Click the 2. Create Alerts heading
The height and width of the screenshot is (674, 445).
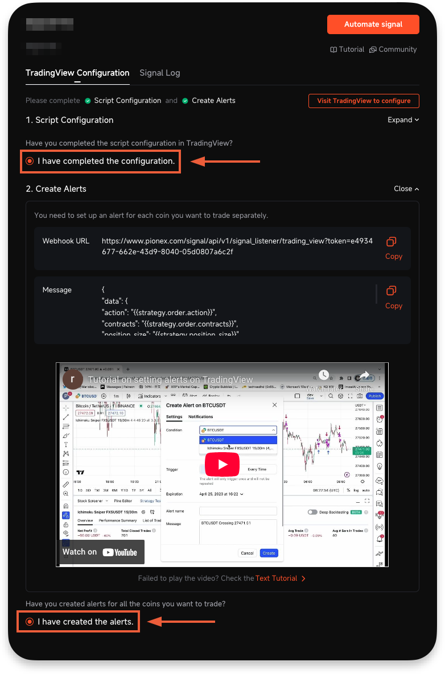(x=56, y=189)
